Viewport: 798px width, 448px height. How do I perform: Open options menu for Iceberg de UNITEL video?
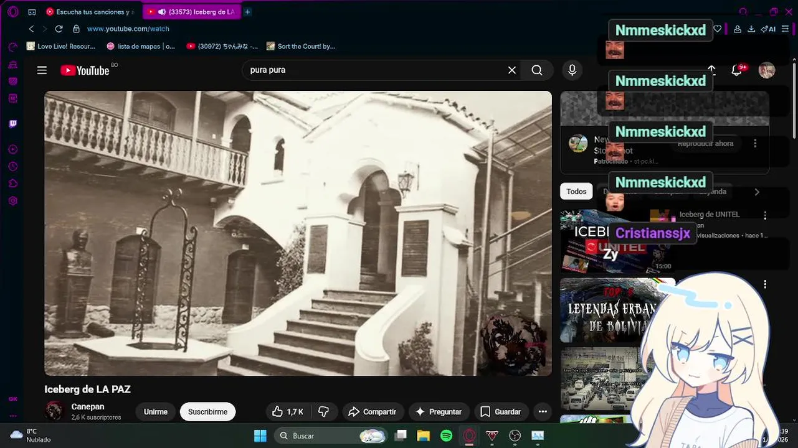tap(765, 215)
